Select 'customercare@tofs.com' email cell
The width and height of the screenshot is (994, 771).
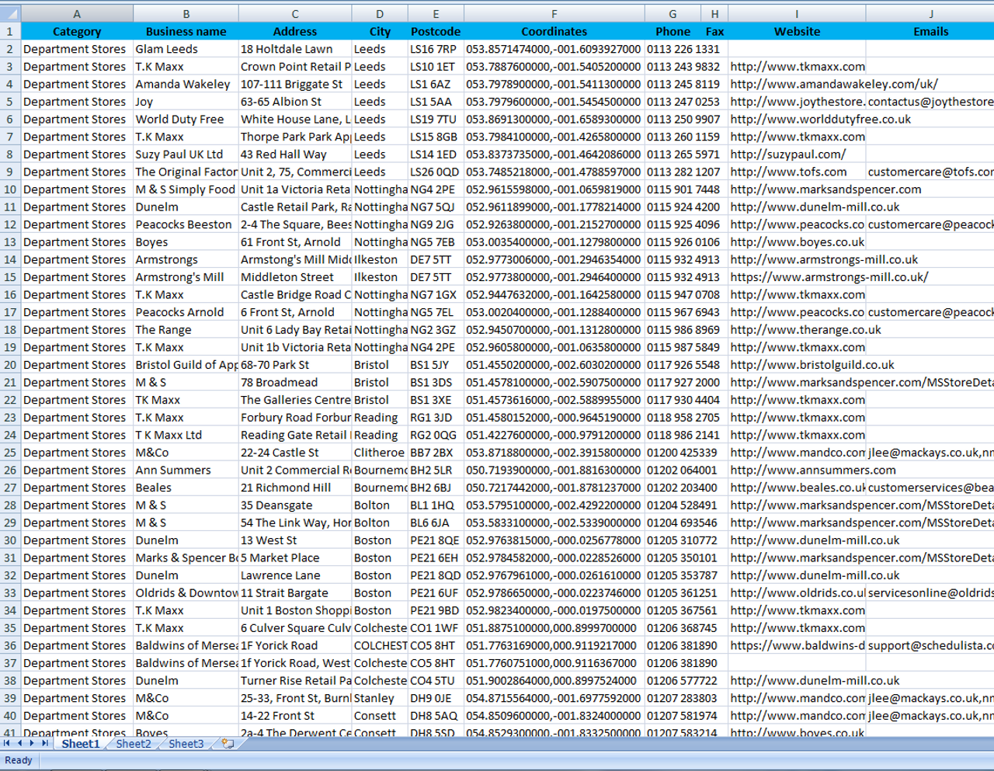930,172
